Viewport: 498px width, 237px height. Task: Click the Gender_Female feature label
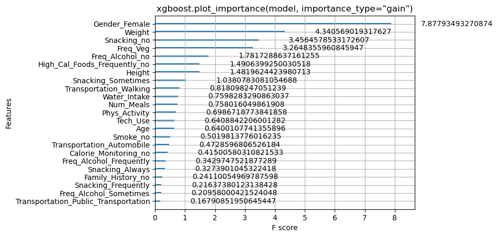coord(121,24)
